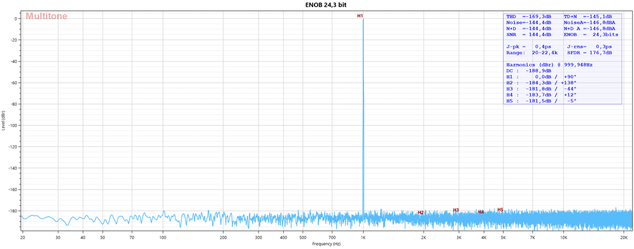Click the "ENOB = 24,3bits" readout
The width and height of the screenshot is (634, 249).
(591, 35)
